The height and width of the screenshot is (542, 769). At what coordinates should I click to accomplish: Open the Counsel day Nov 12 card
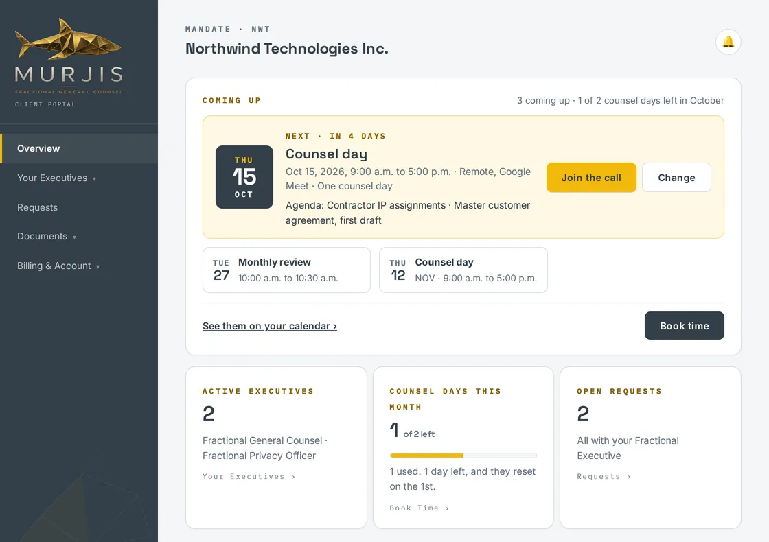(x=463, y=270)
